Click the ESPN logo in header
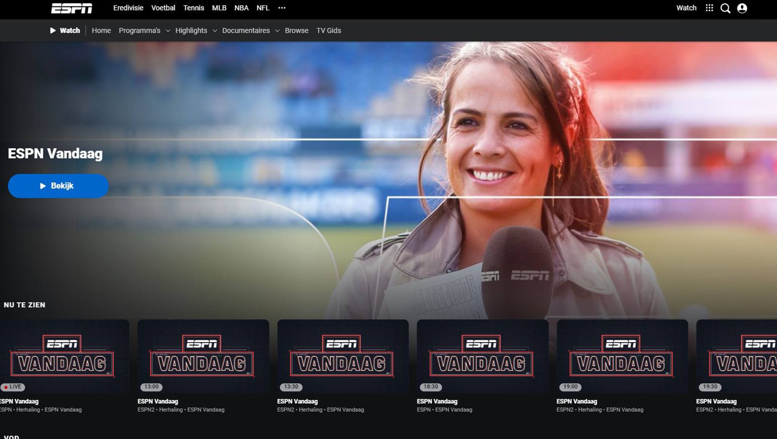This screenshot has height=439, width=777. pyautogui.click(x=72, y=8)
